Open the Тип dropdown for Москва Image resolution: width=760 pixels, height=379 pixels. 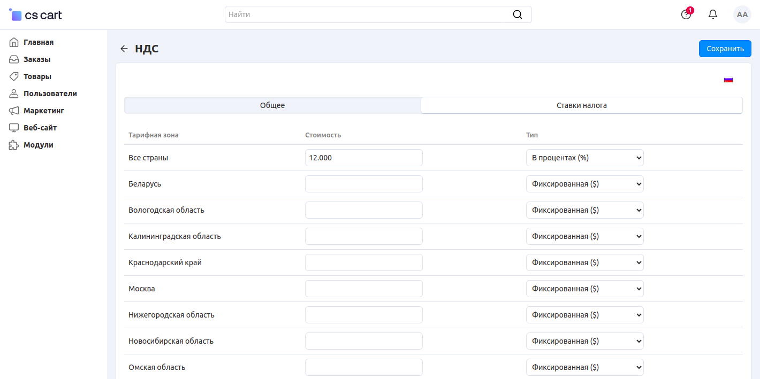[584, 289]
